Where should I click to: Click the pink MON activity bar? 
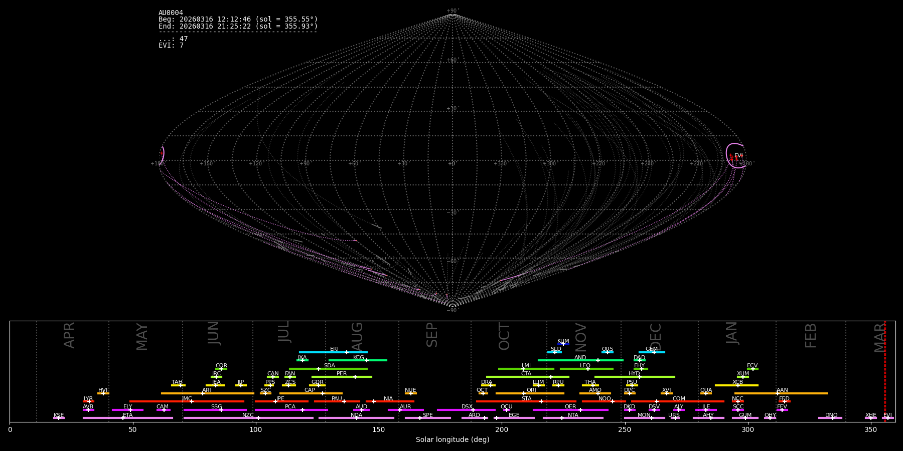(645, 418)
